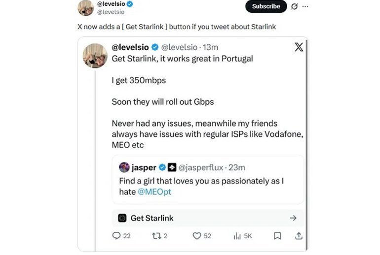Click the blue verified badge at top

point(130,4)
